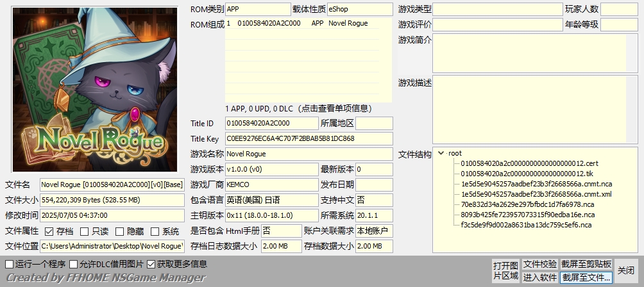Enable 运行一个程序 single-instance checkbox
The height and width of the screenshot is (287, 644).
pos(9,264)
